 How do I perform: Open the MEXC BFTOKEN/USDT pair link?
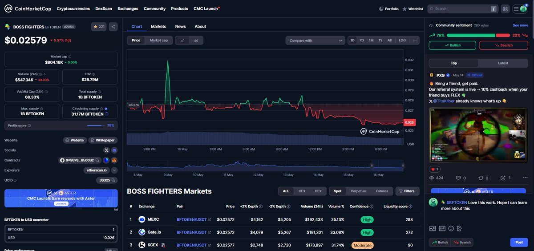(x=194, y=219)
